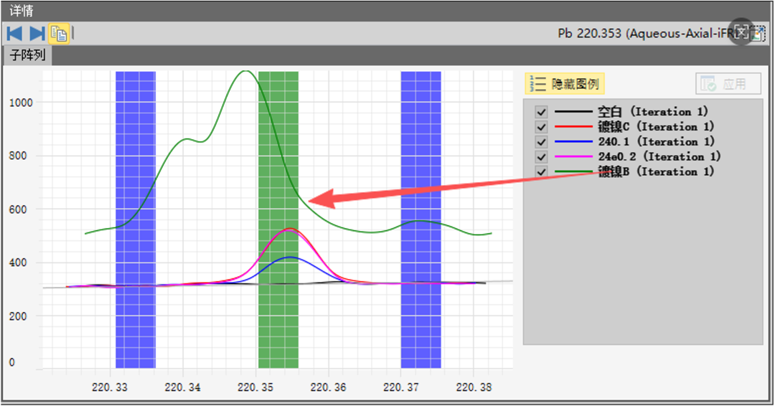The width and height of the screenshot is (775, 406).
Task: Click the highlighted copy icon in toolbar
Action: tap(59, 33)
